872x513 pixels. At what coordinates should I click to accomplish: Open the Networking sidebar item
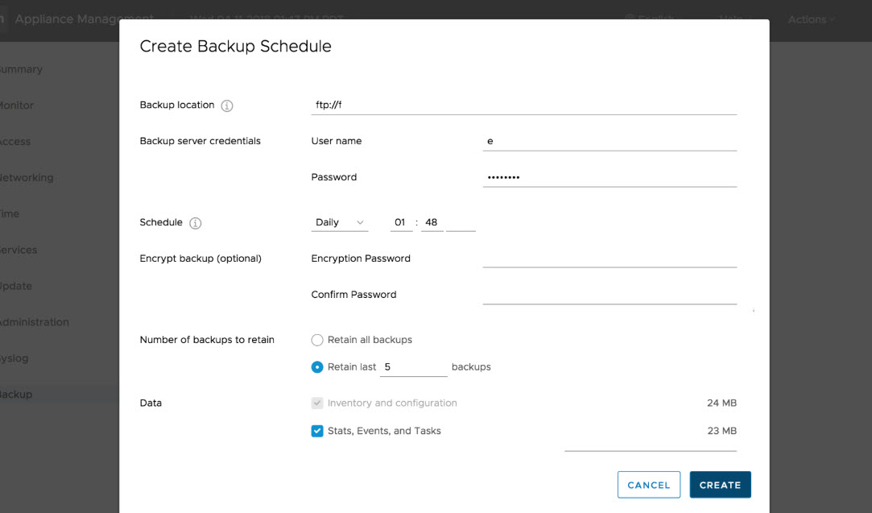27,178
